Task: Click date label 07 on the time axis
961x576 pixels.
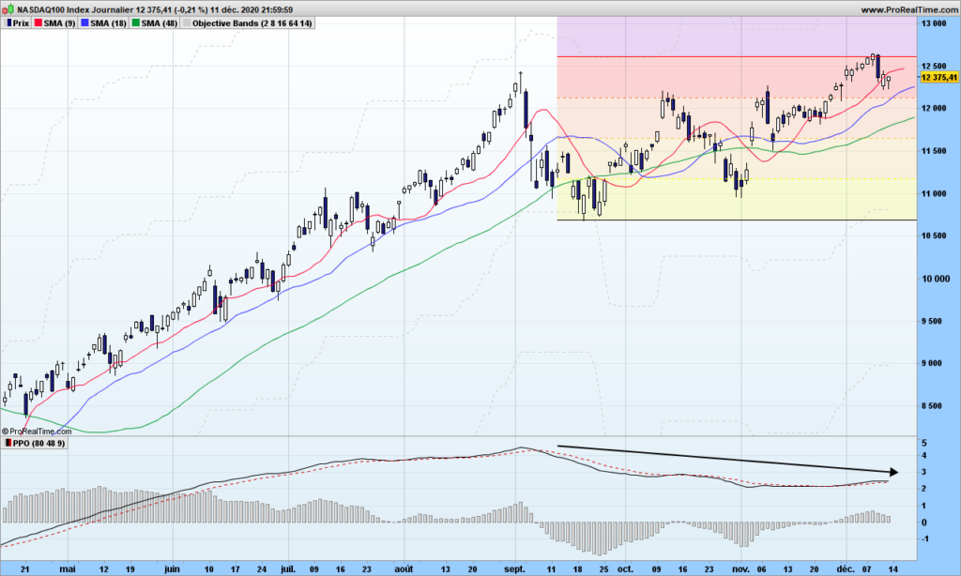Action: pos(866,569)
